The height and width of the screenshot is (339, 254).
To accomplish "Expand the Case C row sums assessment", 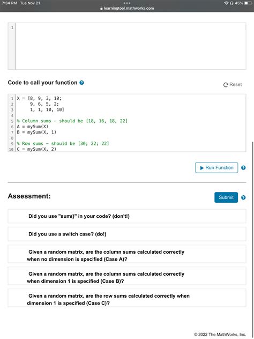I will tap(127, 298).
